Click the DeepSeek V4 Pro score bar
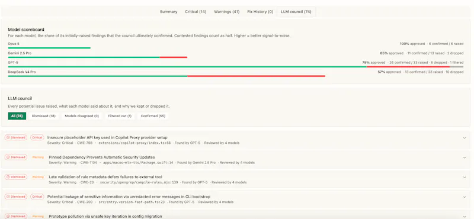 click(x=166, y=76)
